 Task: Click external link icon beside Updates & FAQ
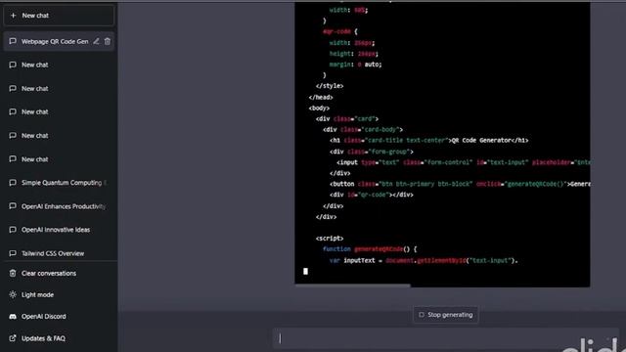pos(13,338)
